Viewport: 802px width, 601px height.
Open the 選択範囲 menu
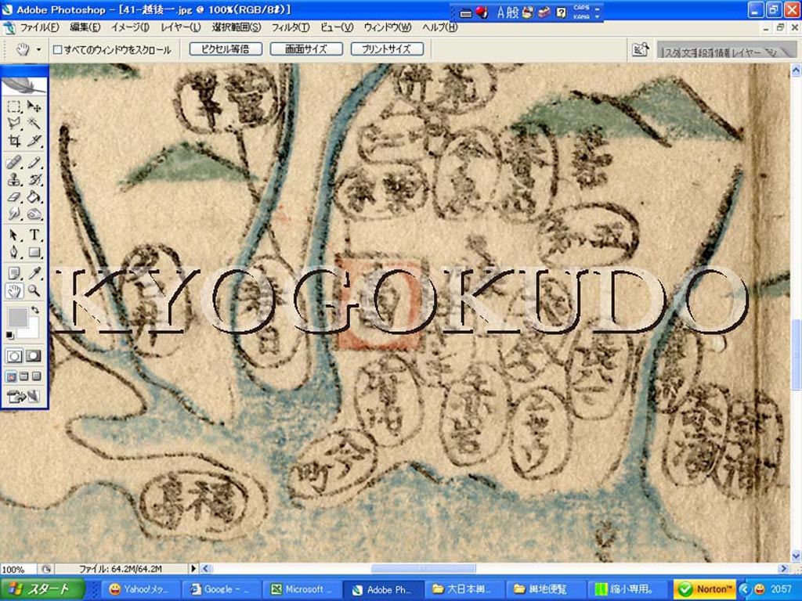(x=237, y=27)
